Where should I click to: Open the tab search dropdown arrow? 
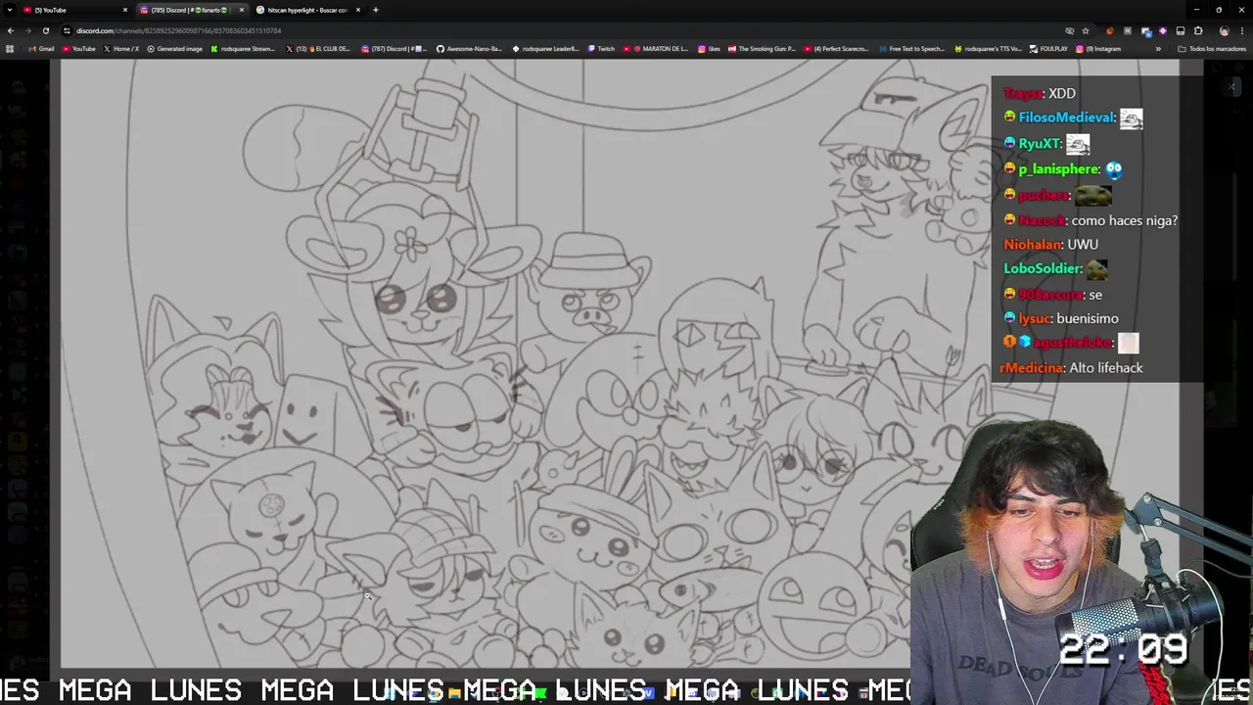[x=10, y=10]
